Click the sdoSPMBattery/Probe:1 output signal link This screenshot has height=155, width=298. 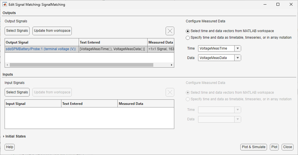[x=41, y=49]
